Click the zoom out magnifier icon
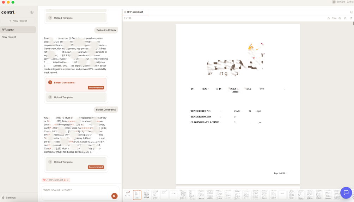The height and width of the screenshot is (202, 354). [329, 18]
